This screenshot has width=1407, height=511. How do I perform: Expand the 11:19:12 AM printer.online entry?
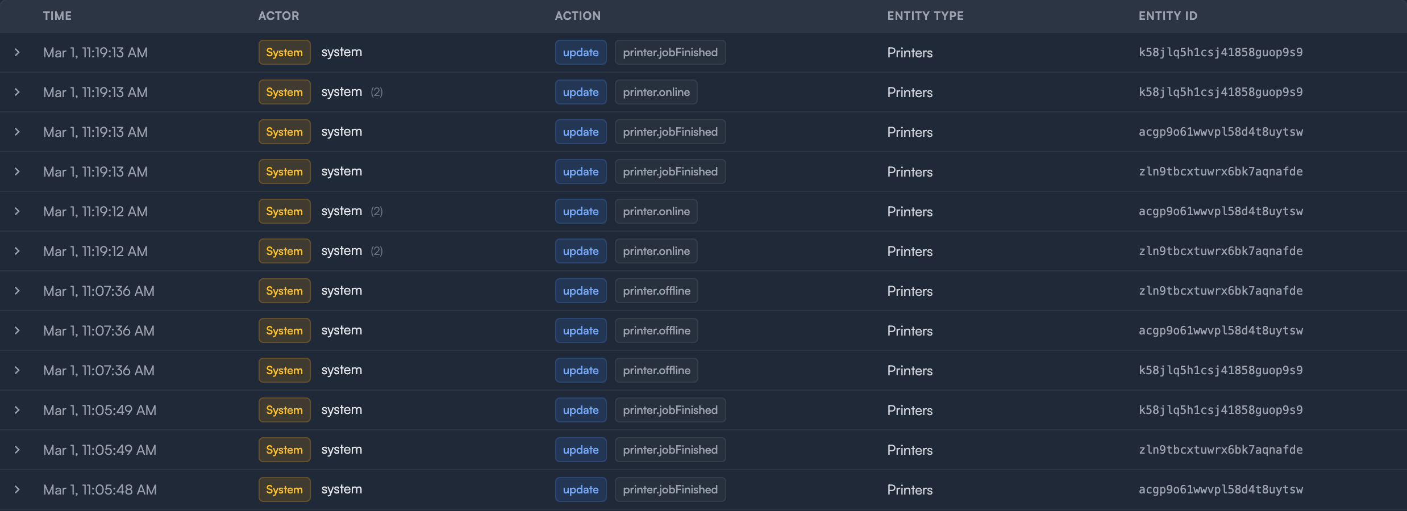[x=16, y=211]
